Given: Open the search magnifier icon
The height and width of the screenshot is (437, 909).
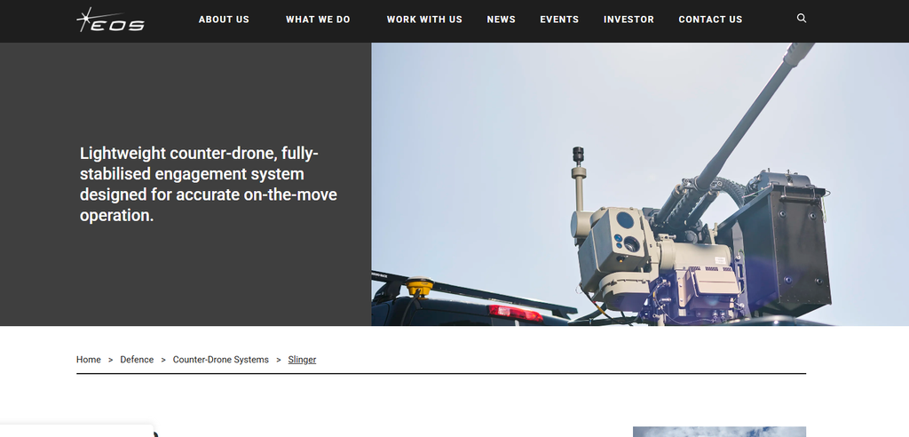Looking at the screenshot, I should click(802, 18).
